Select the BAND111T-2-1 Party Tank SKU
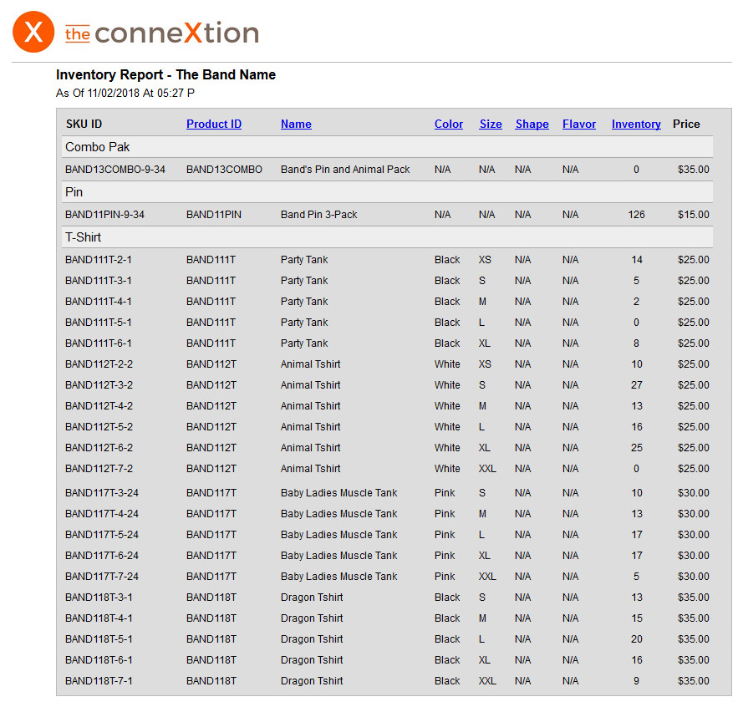The image size is (743, 707). coord(99,260)
